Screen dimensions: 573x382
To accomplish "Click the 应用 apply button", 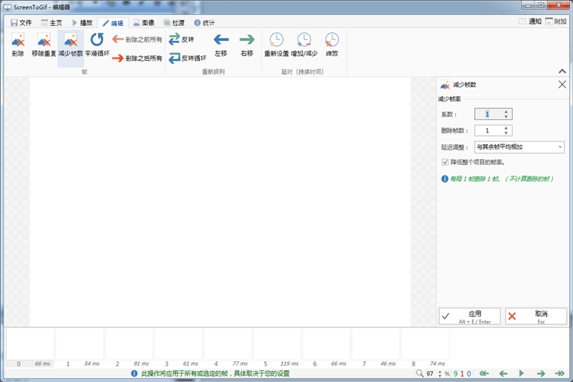I will [x=469, y=316].
